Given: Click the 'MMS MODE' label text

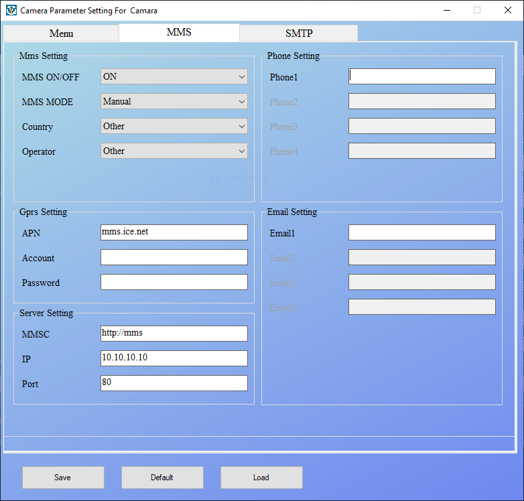Looking at the screenshot, I should [x=48, y=102].
